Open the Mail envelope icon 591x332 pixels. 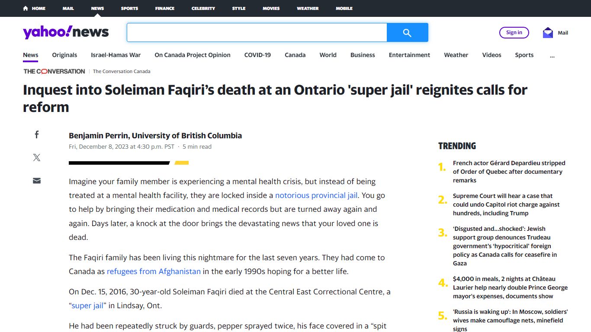pos(548,32)
